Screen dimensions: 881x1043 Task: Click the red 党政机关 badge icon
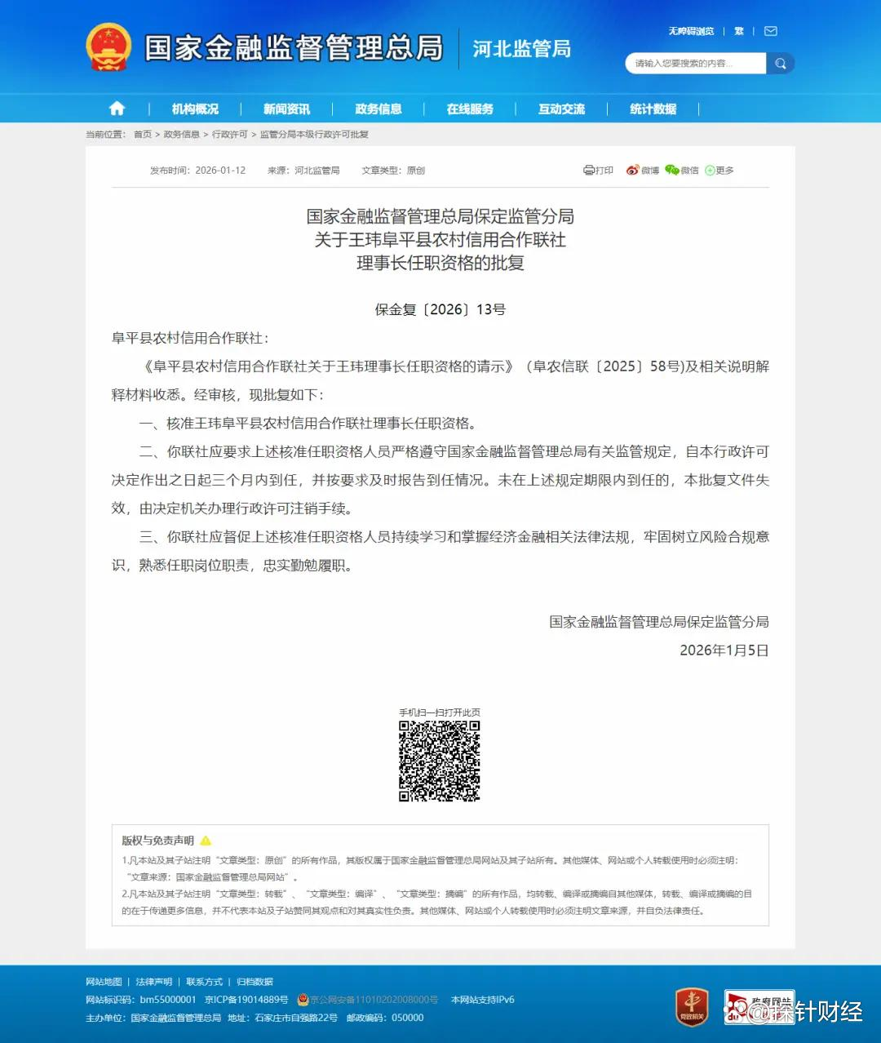[692, 1005]
